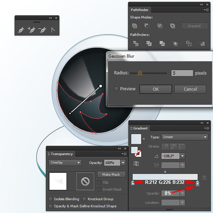Click the Make Mask button

click(111, 175)
